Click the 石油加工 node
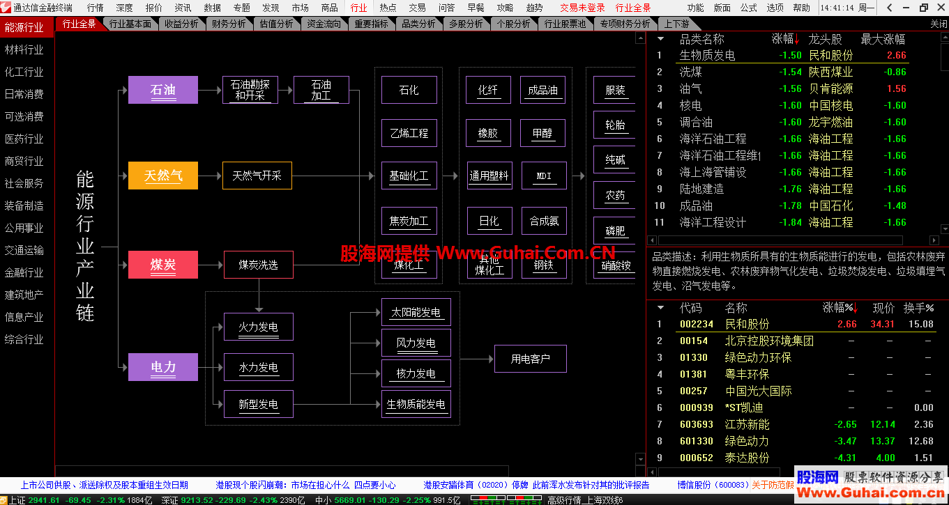The height and width of the screenshot is (505, 949). click(321, 91)
